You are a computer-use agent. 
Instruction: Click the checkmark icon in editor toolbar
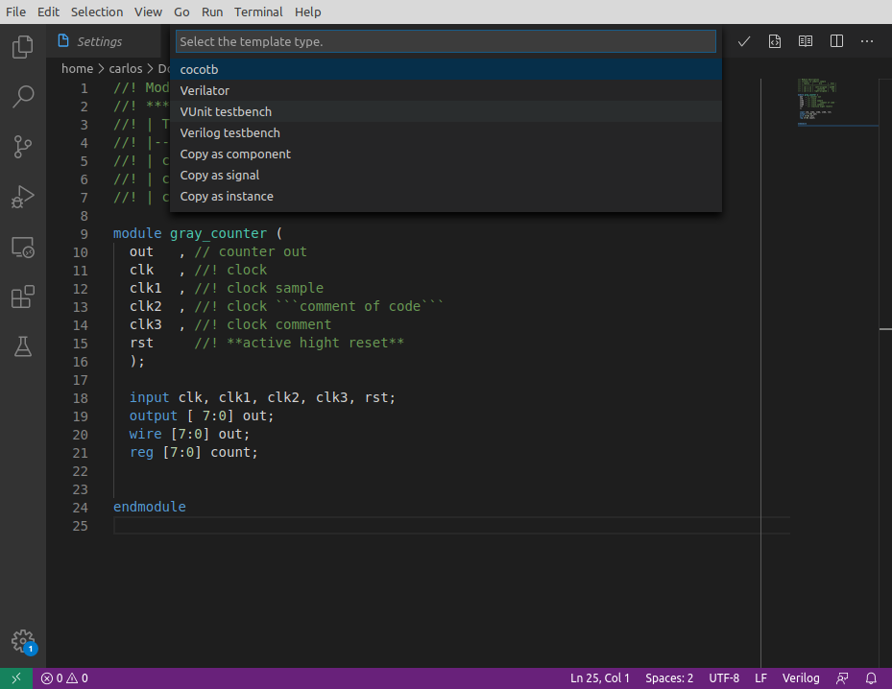743,41
